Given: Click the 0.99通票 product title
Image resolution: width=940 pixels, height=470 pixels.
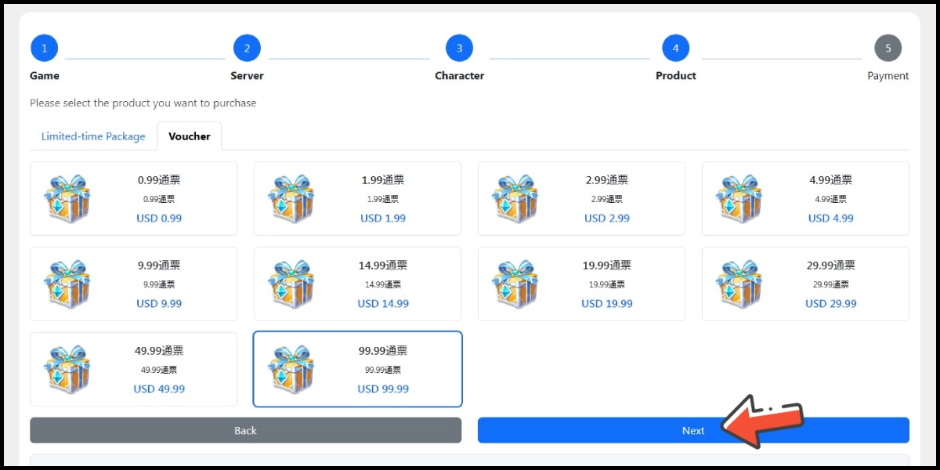Looking at the screenshot, I should (159, 180).
